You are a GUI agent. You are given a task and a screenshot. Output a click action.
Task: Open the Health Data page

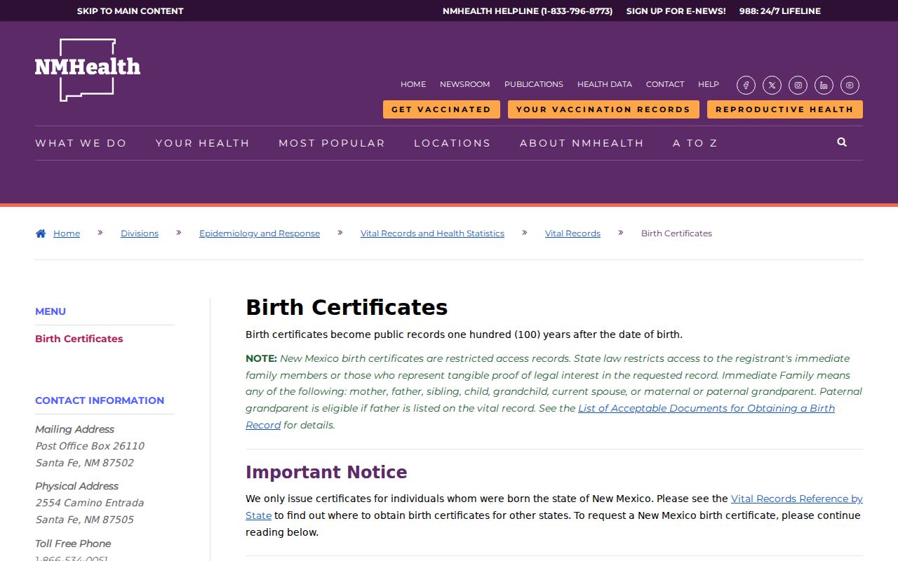tap(605, 84)
